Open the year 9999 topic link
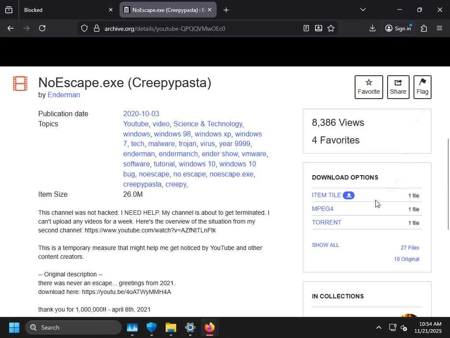Image resolution: width=450 pixels, height=338 pixels. [x=235, y=144]
